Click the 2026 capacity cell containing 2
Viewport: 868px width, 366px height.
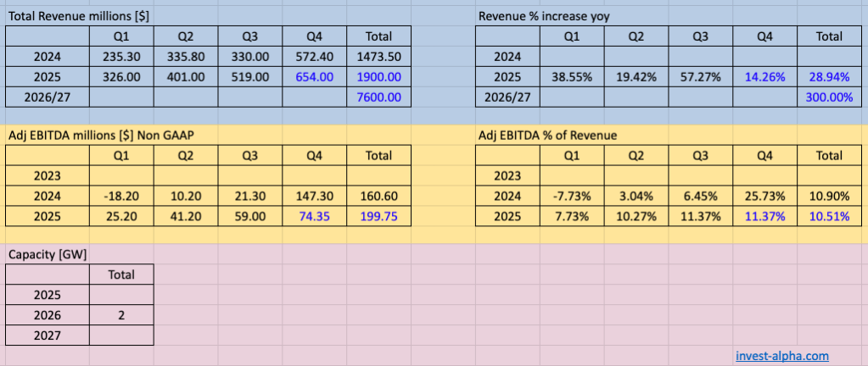[122, 314]
